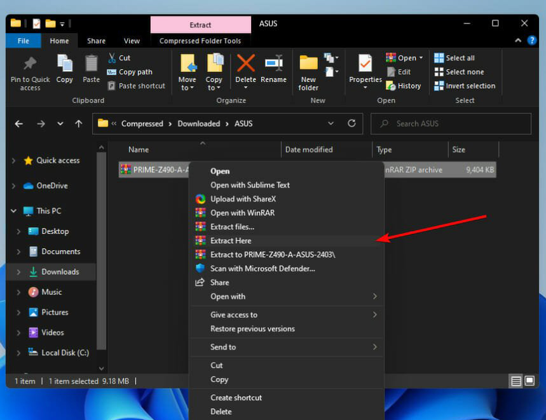The height and width of the screenshot is (420, 546).
Task: Collapse the This PC tree node
Action: [x=13, y=211]
